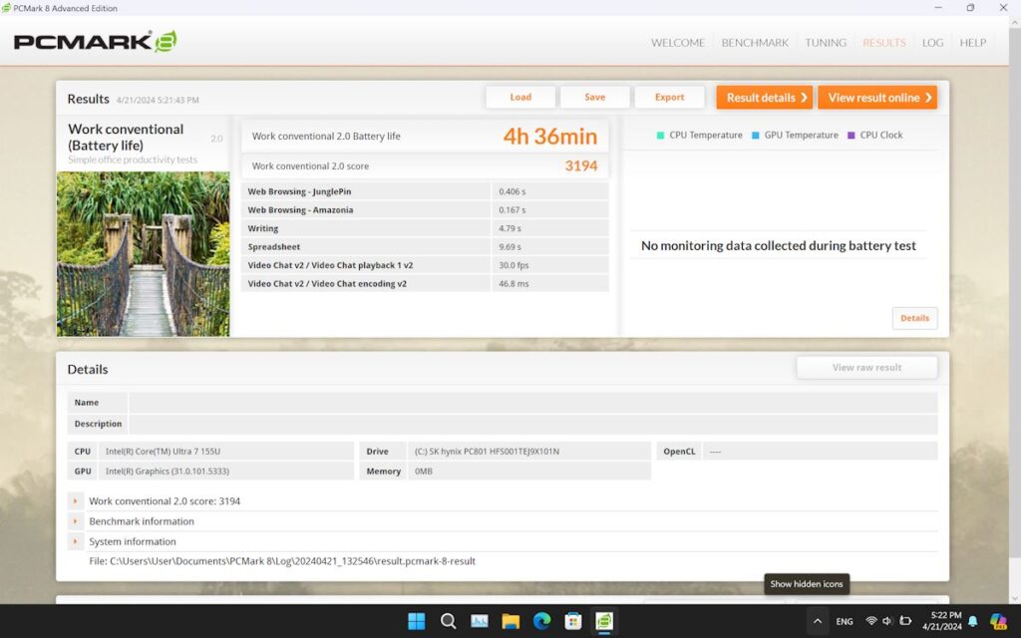Click the CPU Temperature legend swatch
1021x638 pixels.
click(660, 136)
